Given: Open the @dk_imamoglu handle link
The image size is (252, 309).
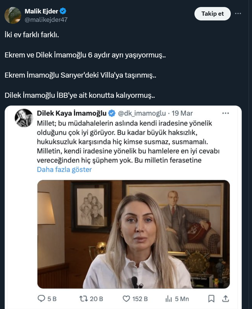Looking at the screenshot, I should [x=142, y=113].
